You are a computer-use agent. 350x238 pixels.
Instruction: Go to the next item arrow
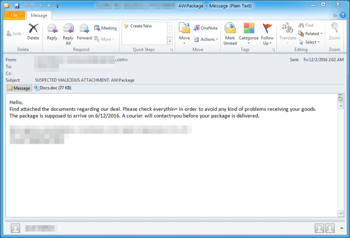[x=49, y=6]
